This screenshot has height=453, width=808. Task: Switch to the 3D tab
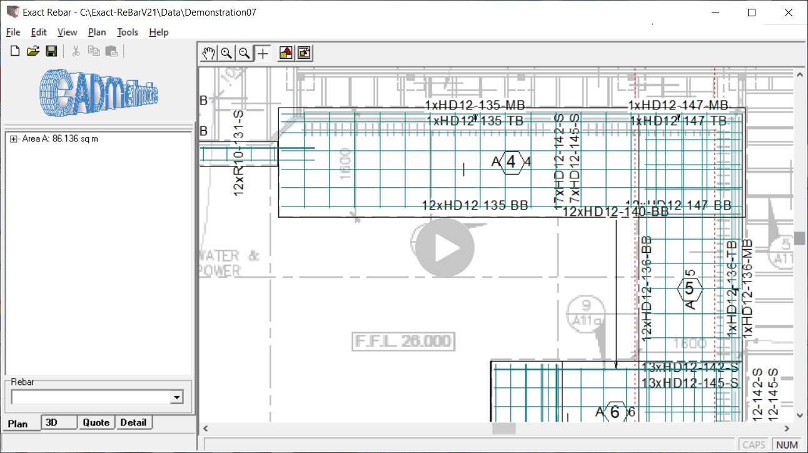tap(58, 422)
